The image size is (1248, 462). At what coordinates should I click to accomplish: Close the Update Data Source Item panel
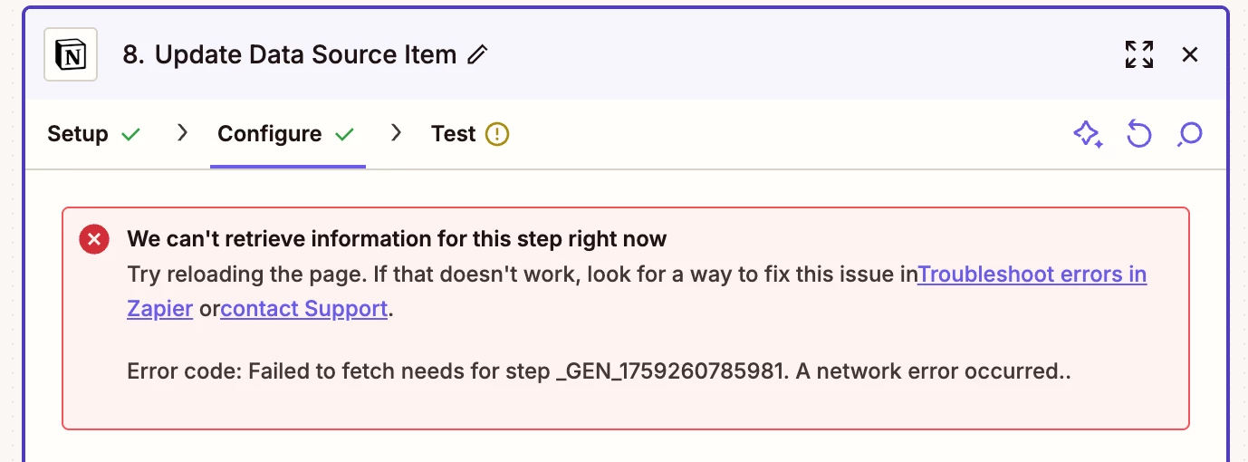tap(1190, 54)
